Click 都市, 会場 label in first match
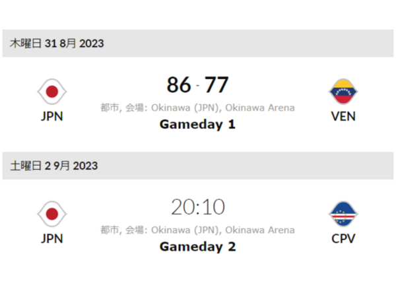Image resolution: width=396 pixels, height=297 pixels. [x=124, y=108]
